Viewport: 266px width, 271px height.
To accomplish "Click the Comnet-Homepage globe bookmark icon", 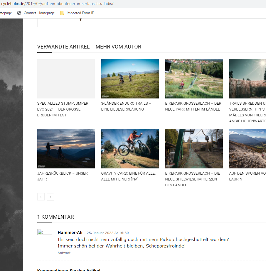I will point(19,13).
